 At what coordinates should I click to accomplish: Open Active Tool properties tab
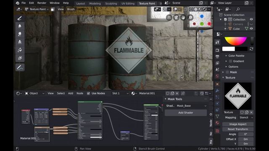point(217,42)
